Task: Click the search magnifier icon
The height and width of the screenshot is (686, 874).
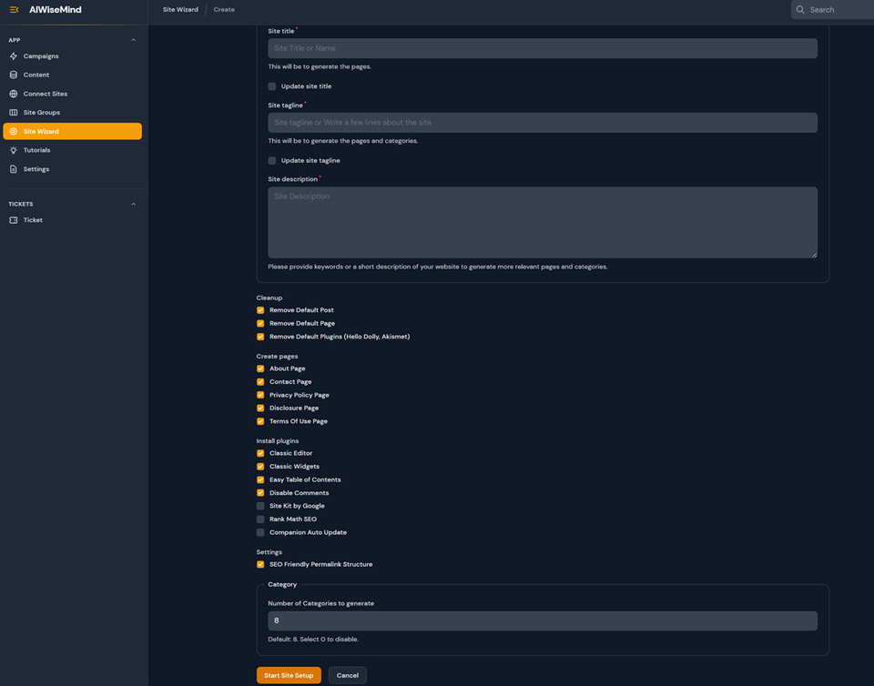Action: (800, 9)
